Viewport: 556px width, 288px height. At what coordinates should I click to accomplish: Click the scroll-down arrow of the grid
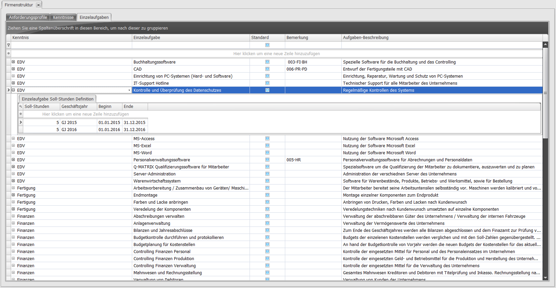pos(545,278)
